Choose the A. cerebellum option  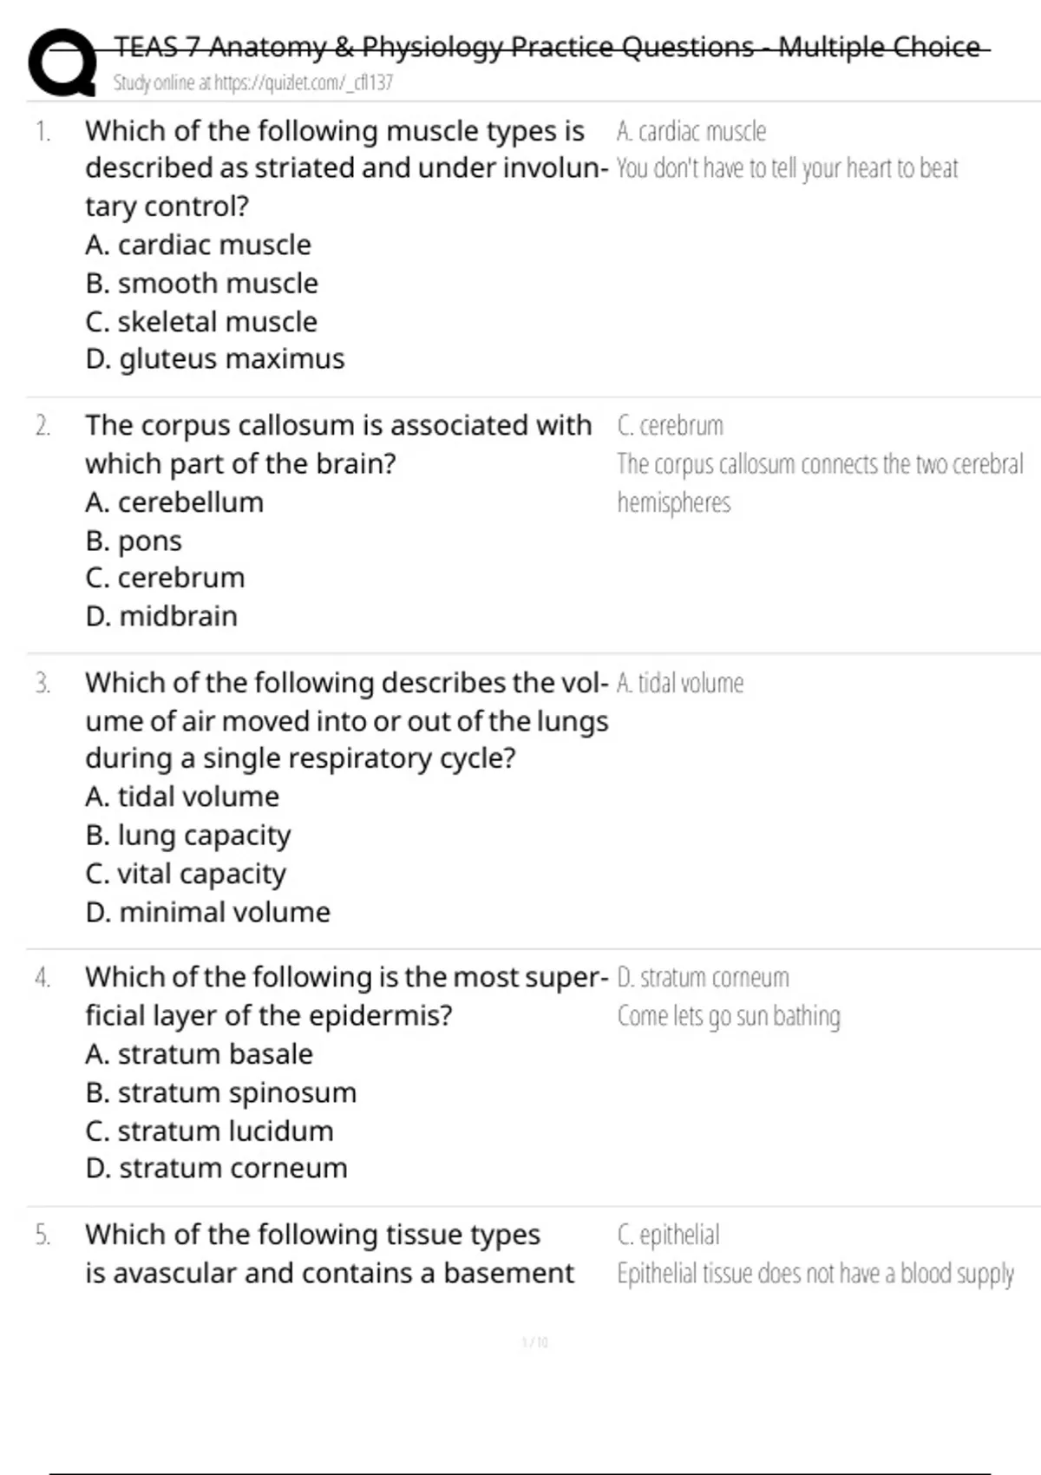point(173,502)
